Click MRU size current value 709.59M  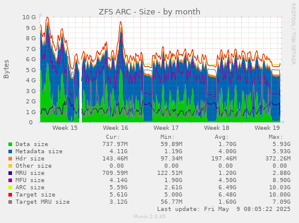pyautogui.click(x=115, y=173)
